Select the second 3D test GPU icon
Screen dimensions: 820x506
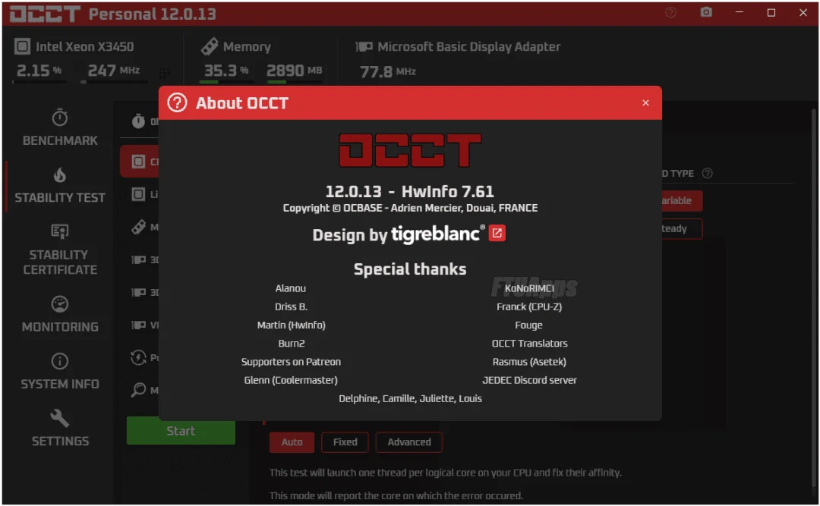[x=138, y=292]
